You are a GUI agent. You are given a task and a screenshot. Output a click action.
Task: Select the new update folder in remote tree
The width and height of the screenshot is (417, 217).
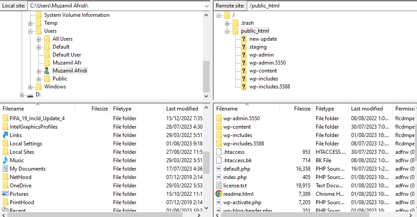[263, 39]
